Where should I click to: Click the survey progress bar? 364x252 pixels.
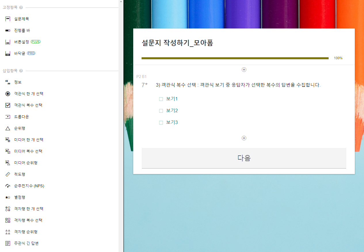pyautogui.click(x=235, y=58)
